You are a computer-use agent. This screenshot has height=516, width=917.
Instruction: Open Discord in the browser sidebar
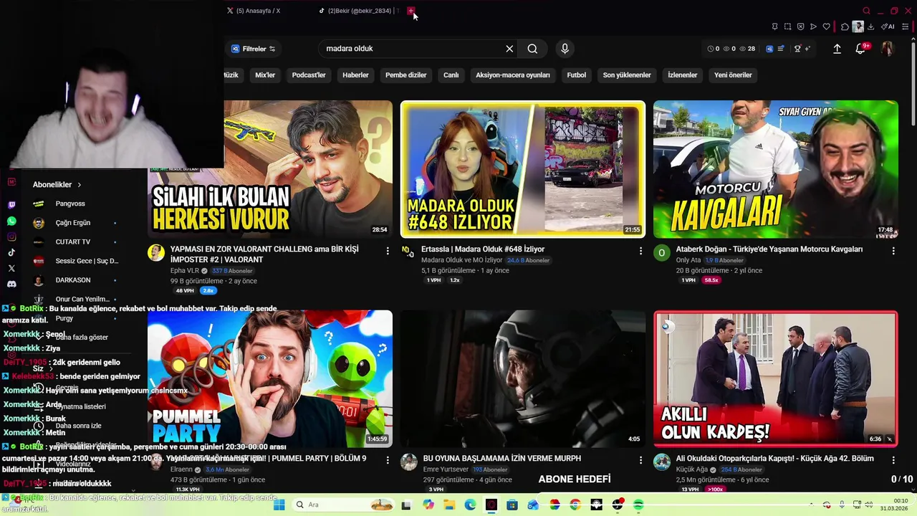[x=11, y=284]
